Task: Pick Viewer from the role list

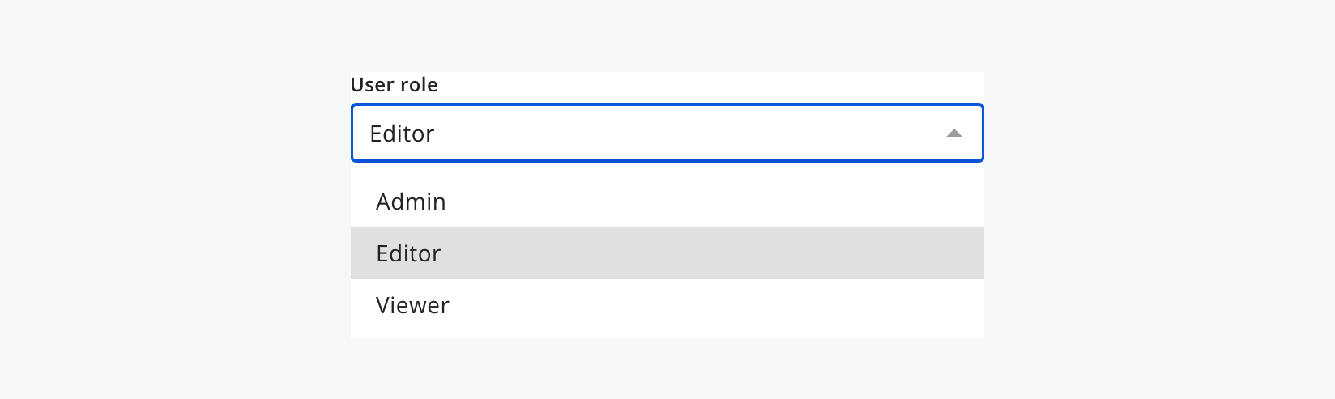Action: (667, 305)
